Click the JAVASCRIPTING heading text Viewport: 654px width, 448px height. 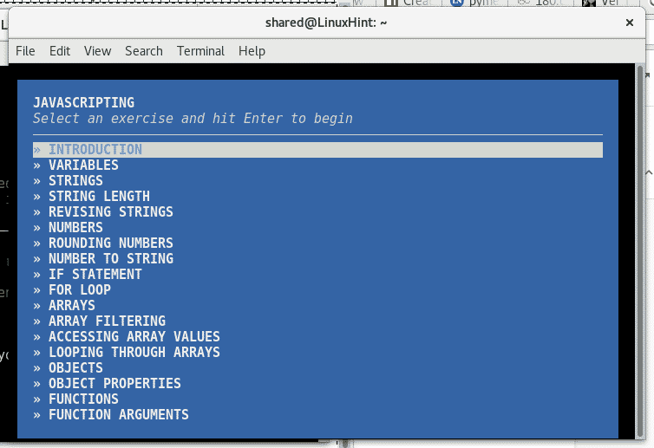click(84, 102)
